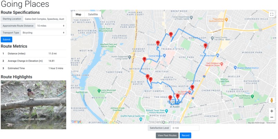
Task: Zoom in with the plus button
Action: tap(271, 111)
